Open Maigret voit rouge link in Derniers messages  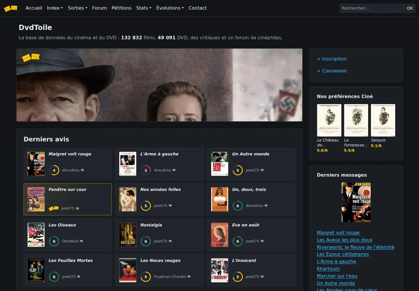point(338,233)
